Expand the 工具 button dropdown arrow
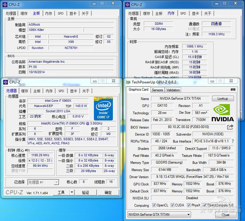 (72, 192)
